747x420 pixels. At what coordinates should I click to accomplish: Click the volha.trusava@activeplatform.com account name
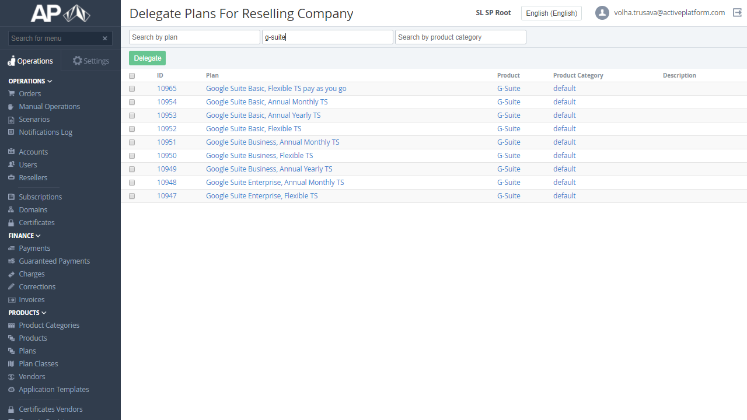click(669, 13)
